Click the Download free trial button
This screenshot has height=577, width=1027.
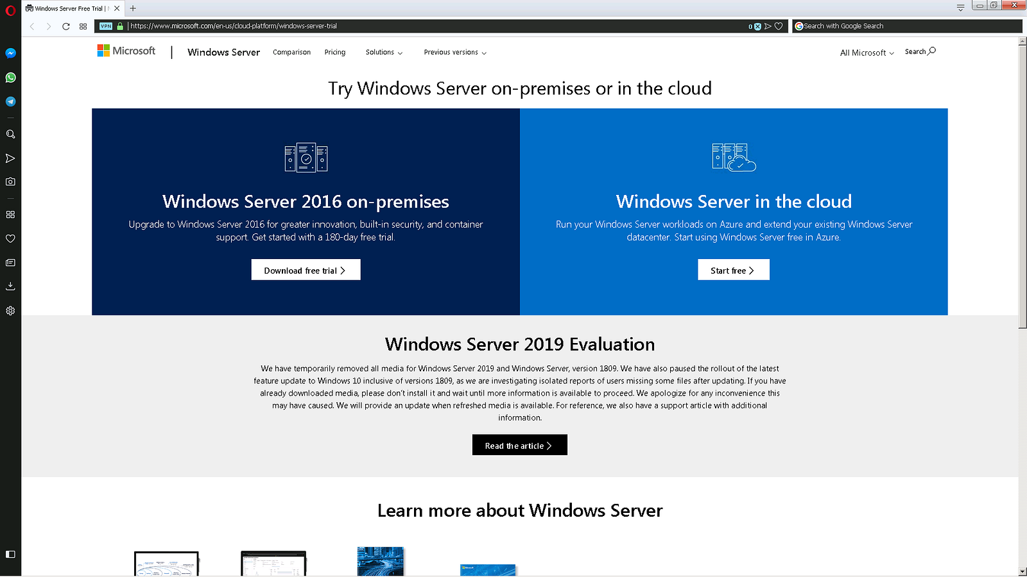pyautogui.click(x=306, y=270)
